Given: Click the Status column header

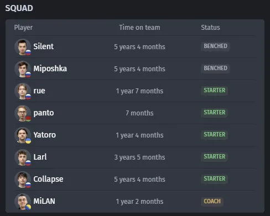Looking at the screenshot, I should point(210,28).
